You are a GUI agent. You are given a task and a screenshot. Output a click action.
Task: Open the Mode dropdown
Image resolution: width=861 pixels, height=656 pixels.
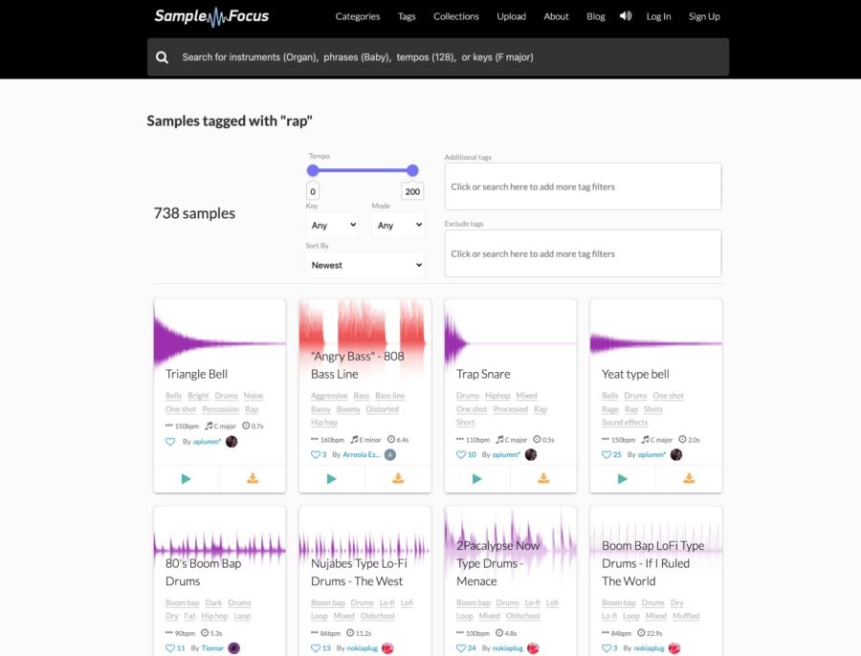coord(398,226)
